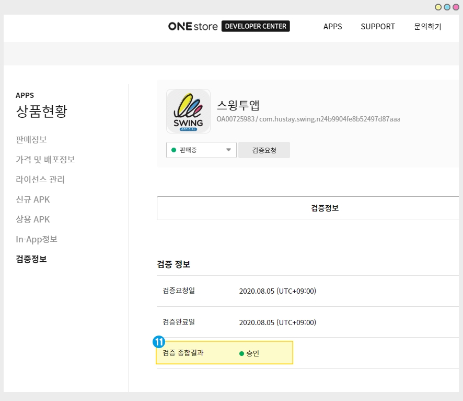Image resolution: width=463 pixels, height=401 pixels.
Task: Open 라이선스 관리 in sidebar
Action: tap(40, 180)
